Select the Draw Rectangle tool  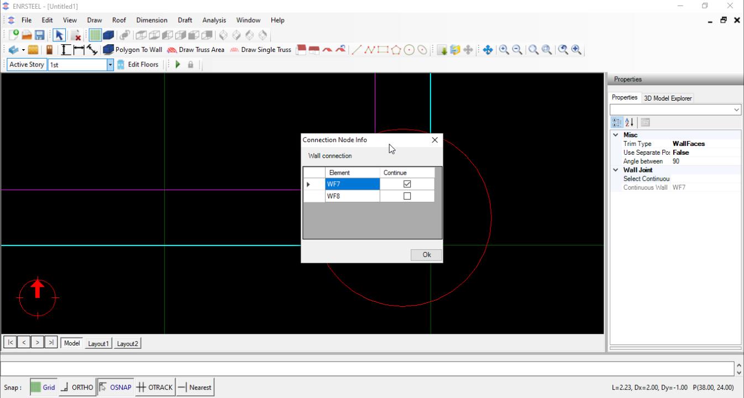(x=383, y=50)
